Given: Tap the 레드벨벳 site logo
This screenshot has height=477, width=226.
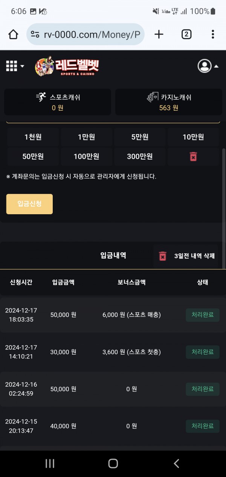Looking at the screenshot, I should [x=67, y=67].
